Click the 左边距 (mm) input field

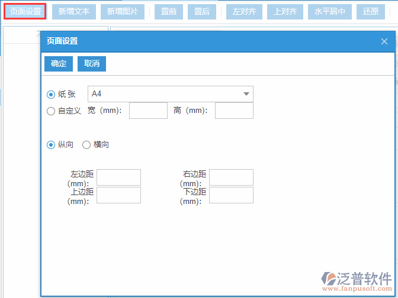tap(118, 177)
